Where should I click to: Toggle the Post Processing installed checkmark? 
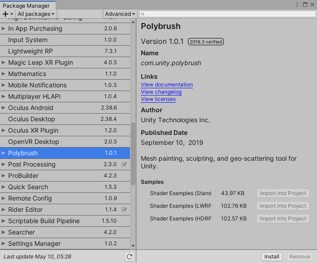pyautogui.click(x=125, y=164)
